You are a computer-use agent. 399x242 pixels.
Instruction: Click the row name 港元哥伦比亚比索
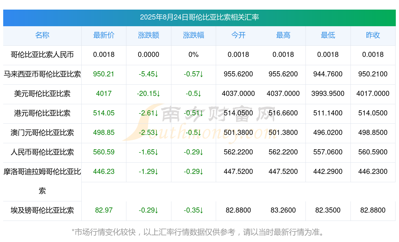pos(42,113)
